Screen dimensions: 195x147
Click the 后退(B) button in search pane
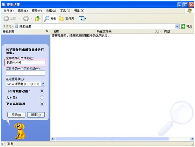[16, 115]
